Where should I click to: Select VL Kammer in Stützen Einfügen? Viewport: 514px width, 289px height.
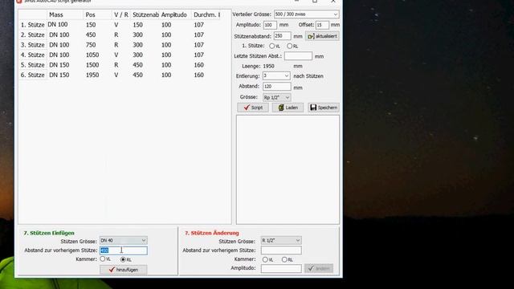tap(103, 258)
